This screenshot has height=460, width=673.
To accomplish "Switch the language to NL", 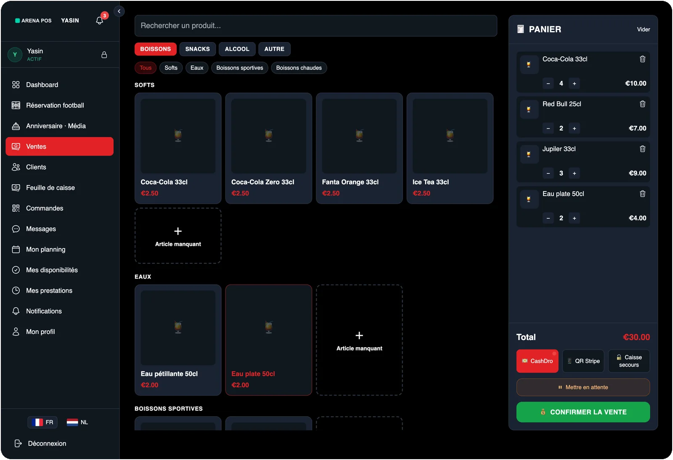I will [77, 422].
